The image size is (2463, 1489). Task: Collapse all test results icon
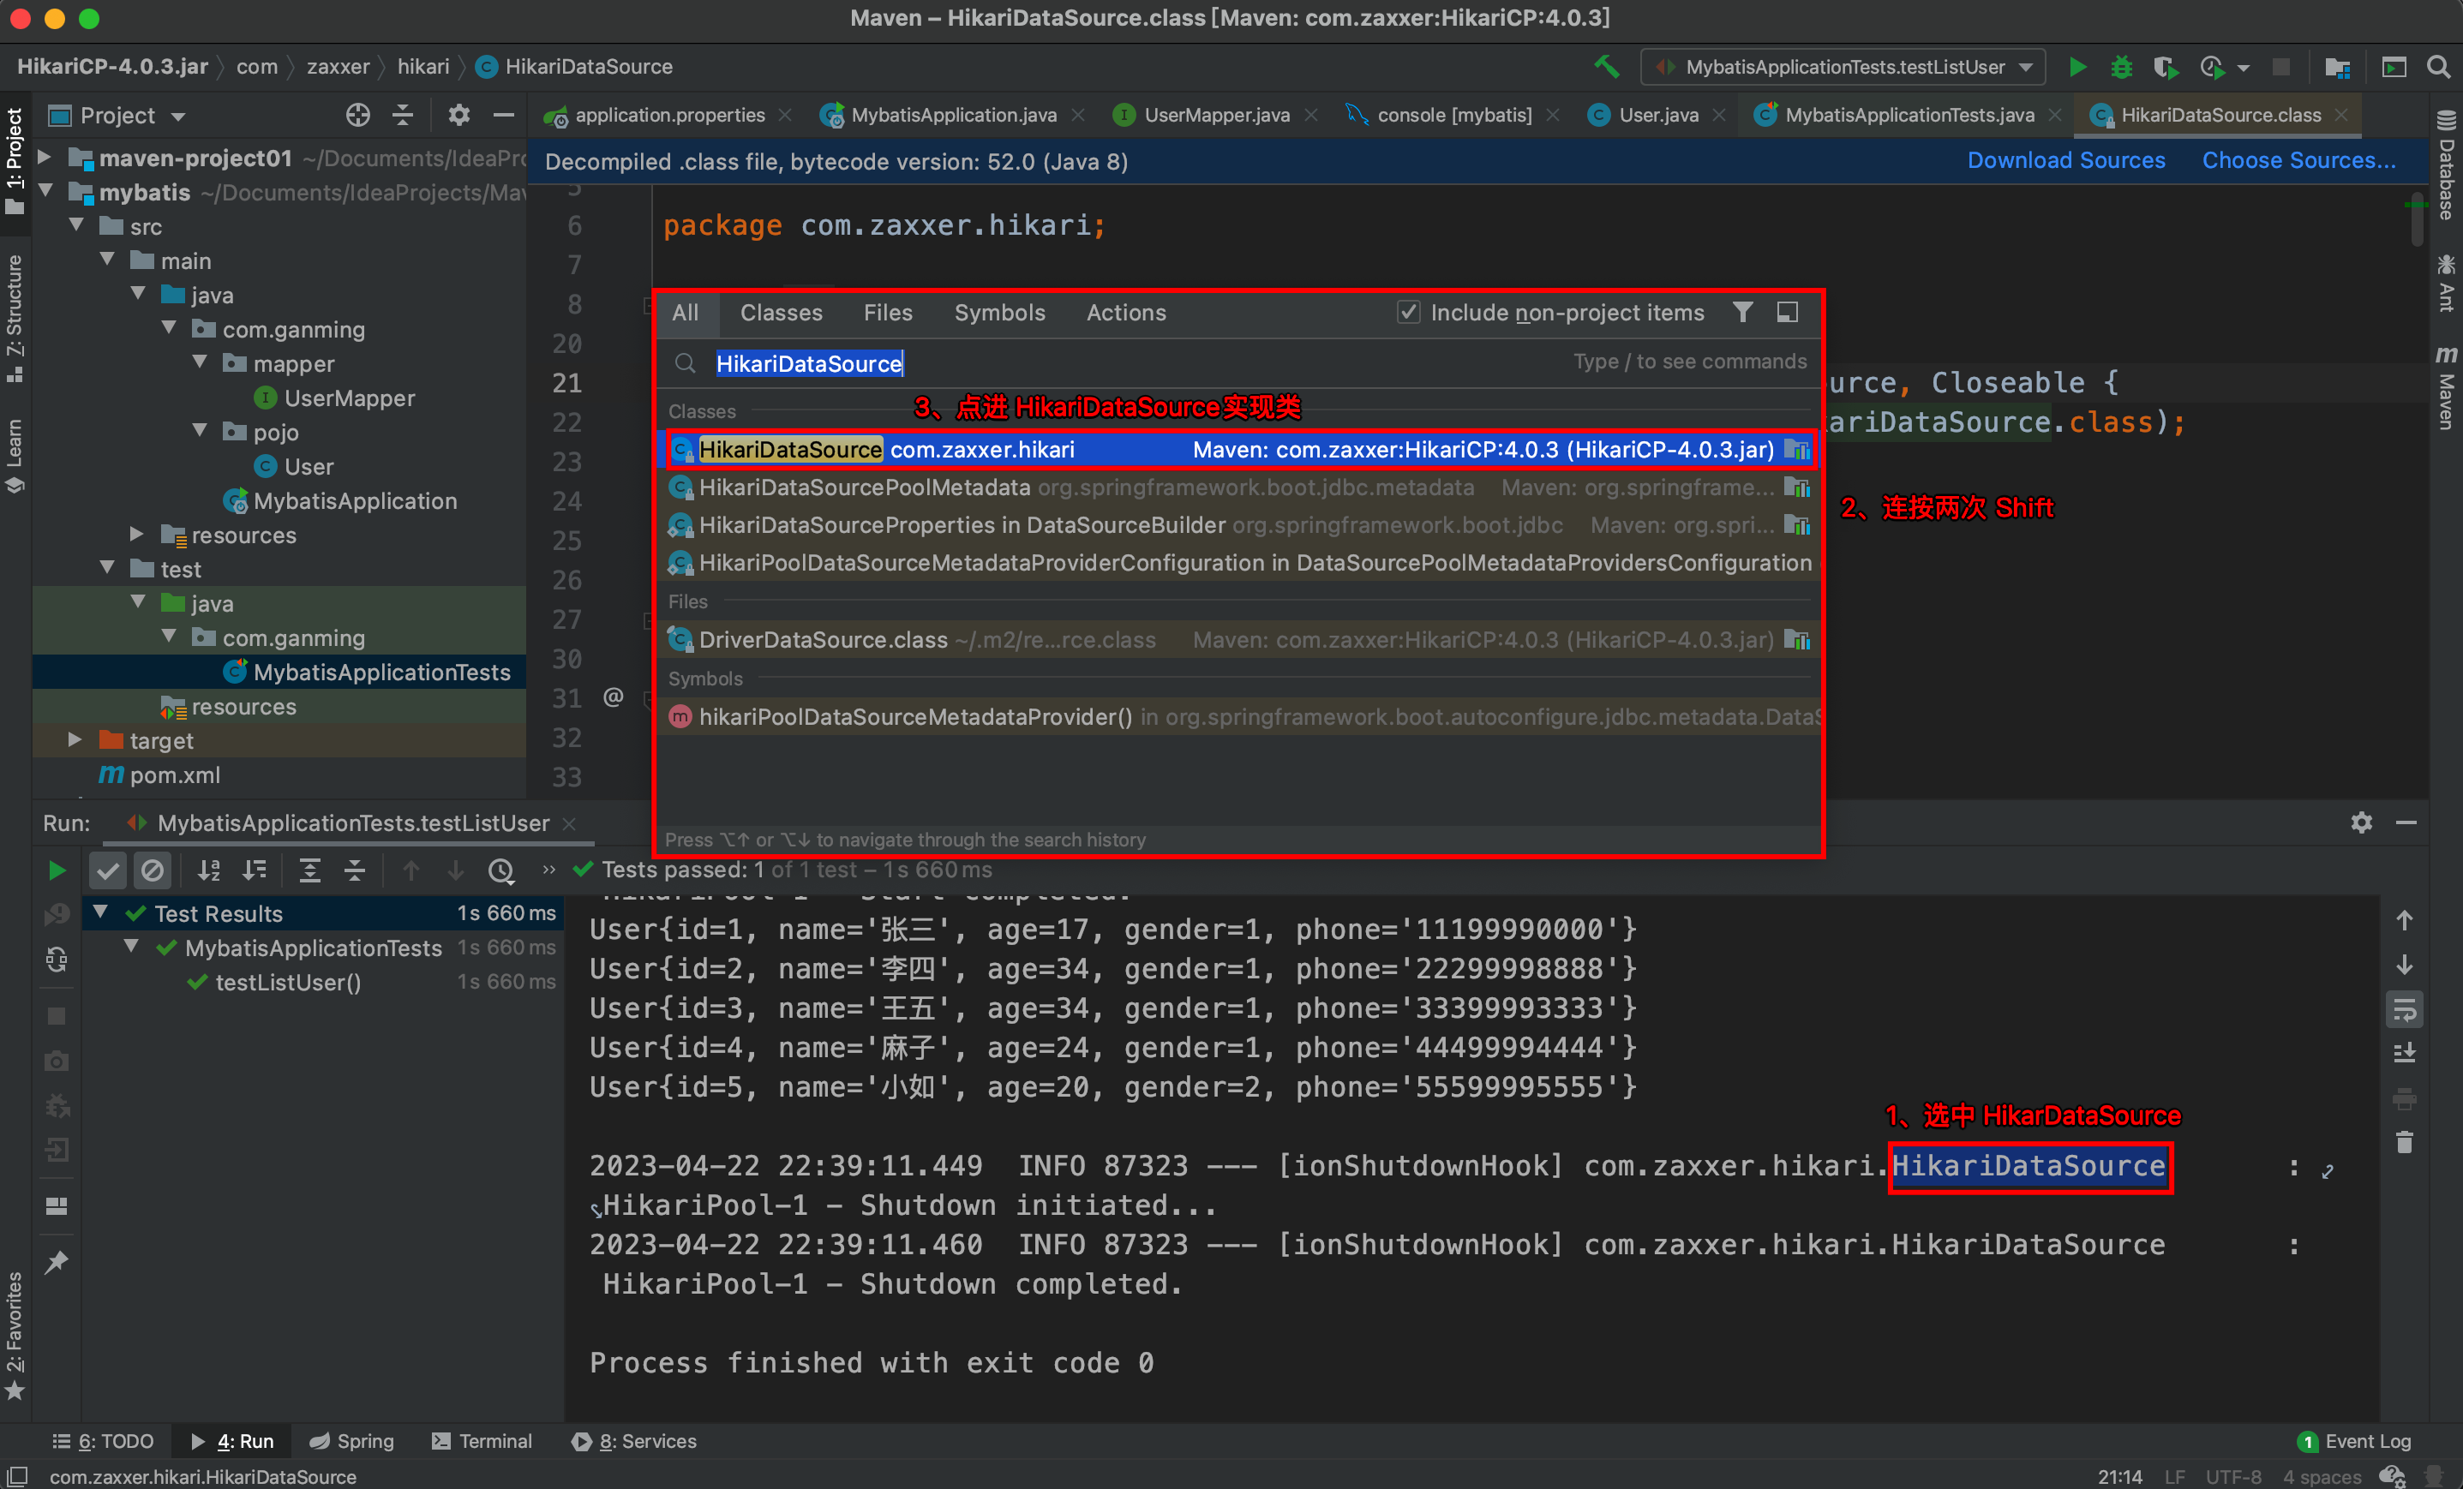tap(355, 870)
